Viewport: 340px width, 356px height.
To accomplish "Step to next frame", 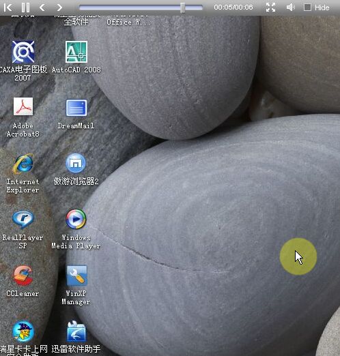I will 59,8.
